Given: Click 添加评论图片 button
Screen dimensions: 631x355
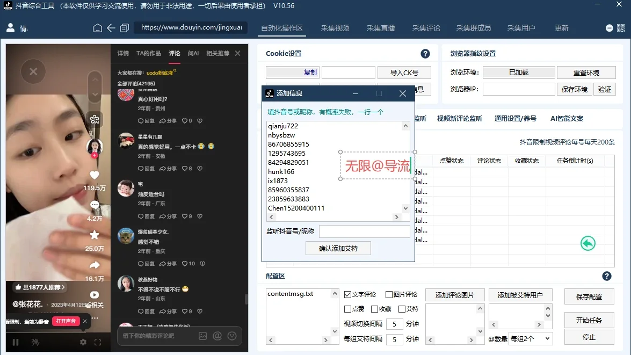Looking at the screenshot, I should coord(454,295).
